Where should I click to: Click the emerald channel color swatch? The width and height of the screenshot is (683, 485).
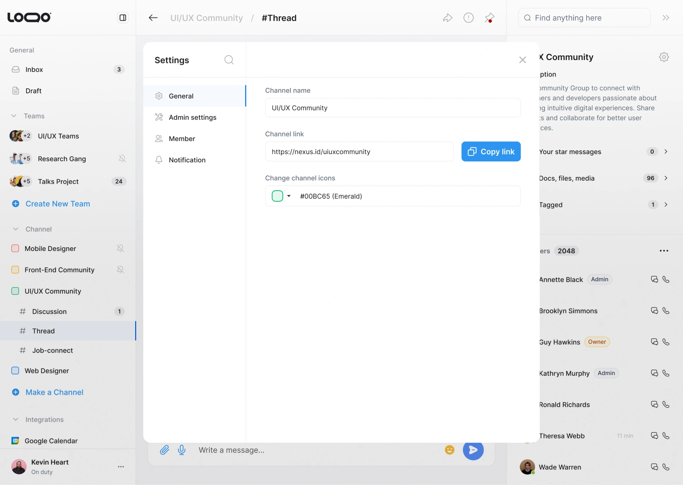tap(277, 196)
